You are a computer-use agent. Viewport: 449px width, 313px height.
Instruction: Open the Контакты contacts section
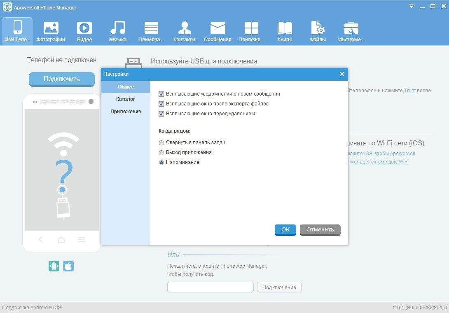pyautogui.click(x=184, y=31)
